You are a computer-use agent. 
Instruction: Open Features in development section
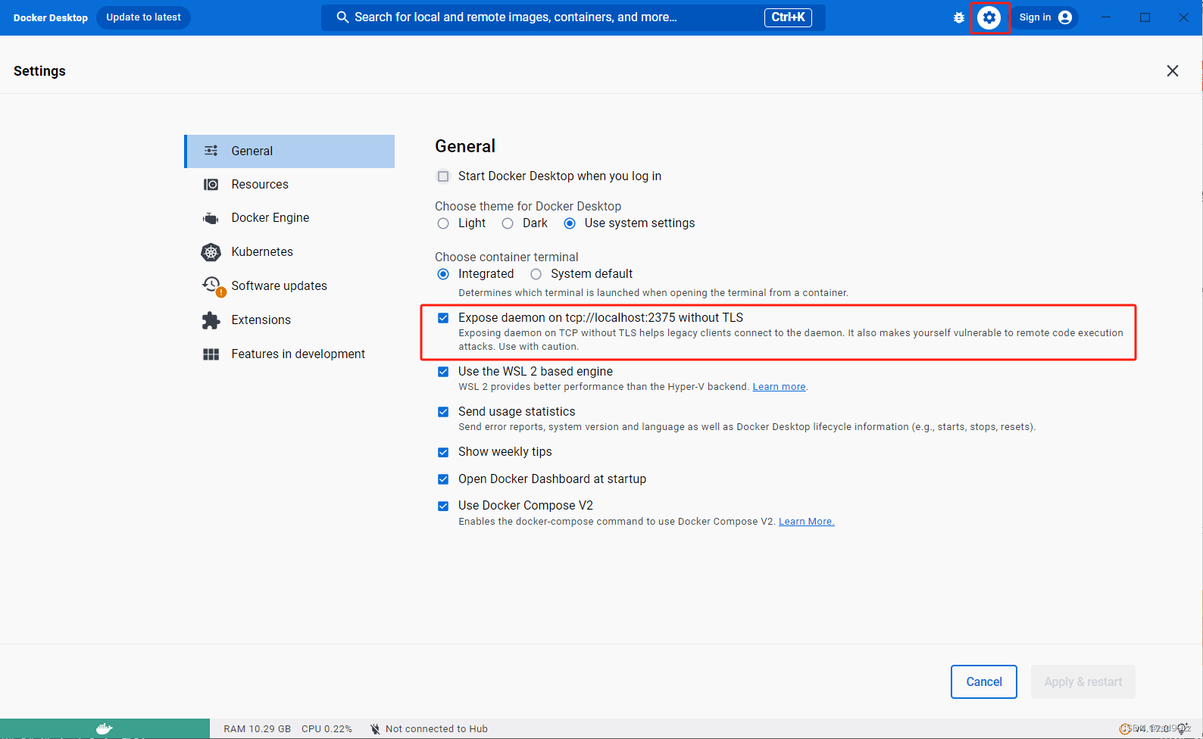click(289, 354)
